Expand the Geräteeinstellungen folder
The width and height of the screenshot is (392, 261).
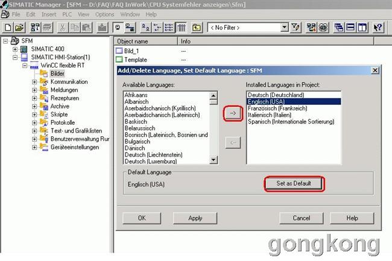34,147
